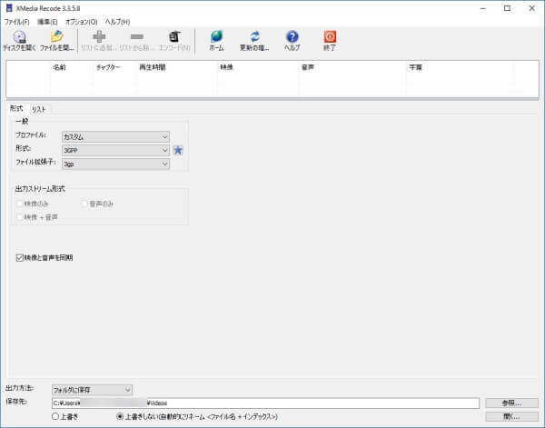Click the 参照... browse button
Viewport: 545px width, 428px height.
pyautogui.click(x=511, y=403)
